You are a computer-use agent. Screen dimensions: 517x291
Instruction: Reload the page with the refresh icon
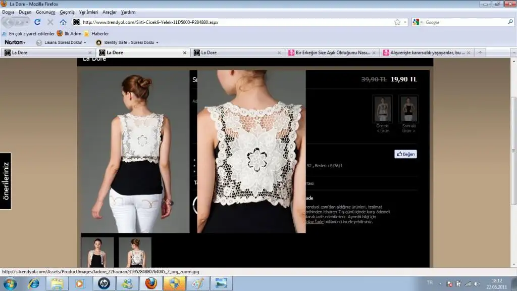coord(37,22)
